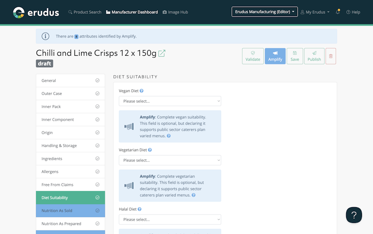Open floating help question mark button
373x234 pixels.
354,215
